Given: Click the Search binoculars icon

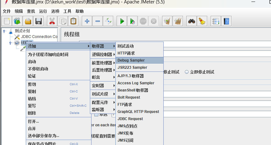Looking at the screenshot, I should pyautogui.click(x=191, y=21).
